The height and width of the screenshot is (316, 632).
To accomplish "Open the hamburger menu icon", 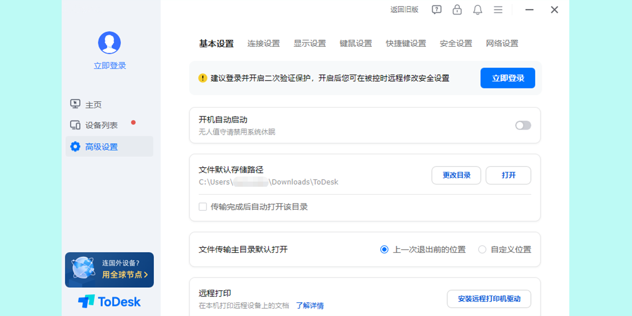I will tap(498, 9).
